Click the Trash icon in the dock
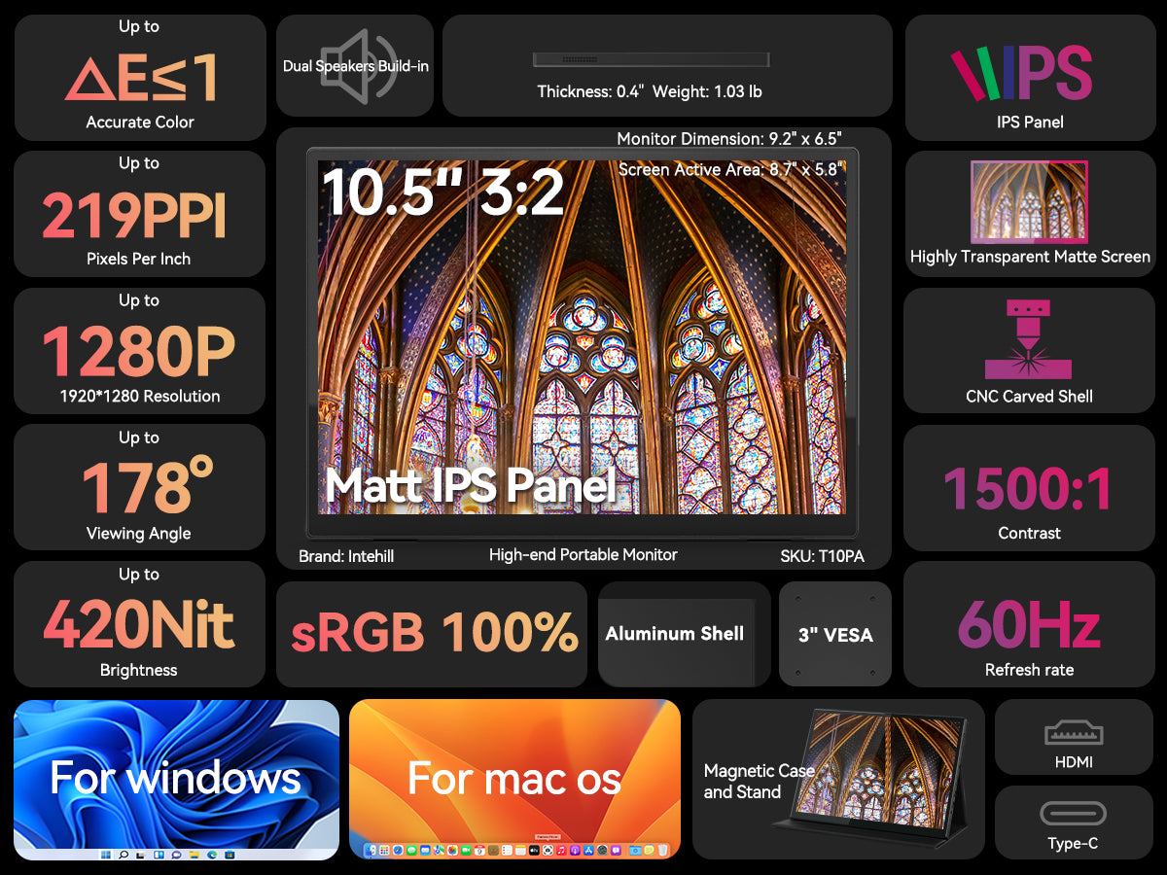The height and width of the screenshot is (875, 1167). pyautogui.click(x=661, y=850)
